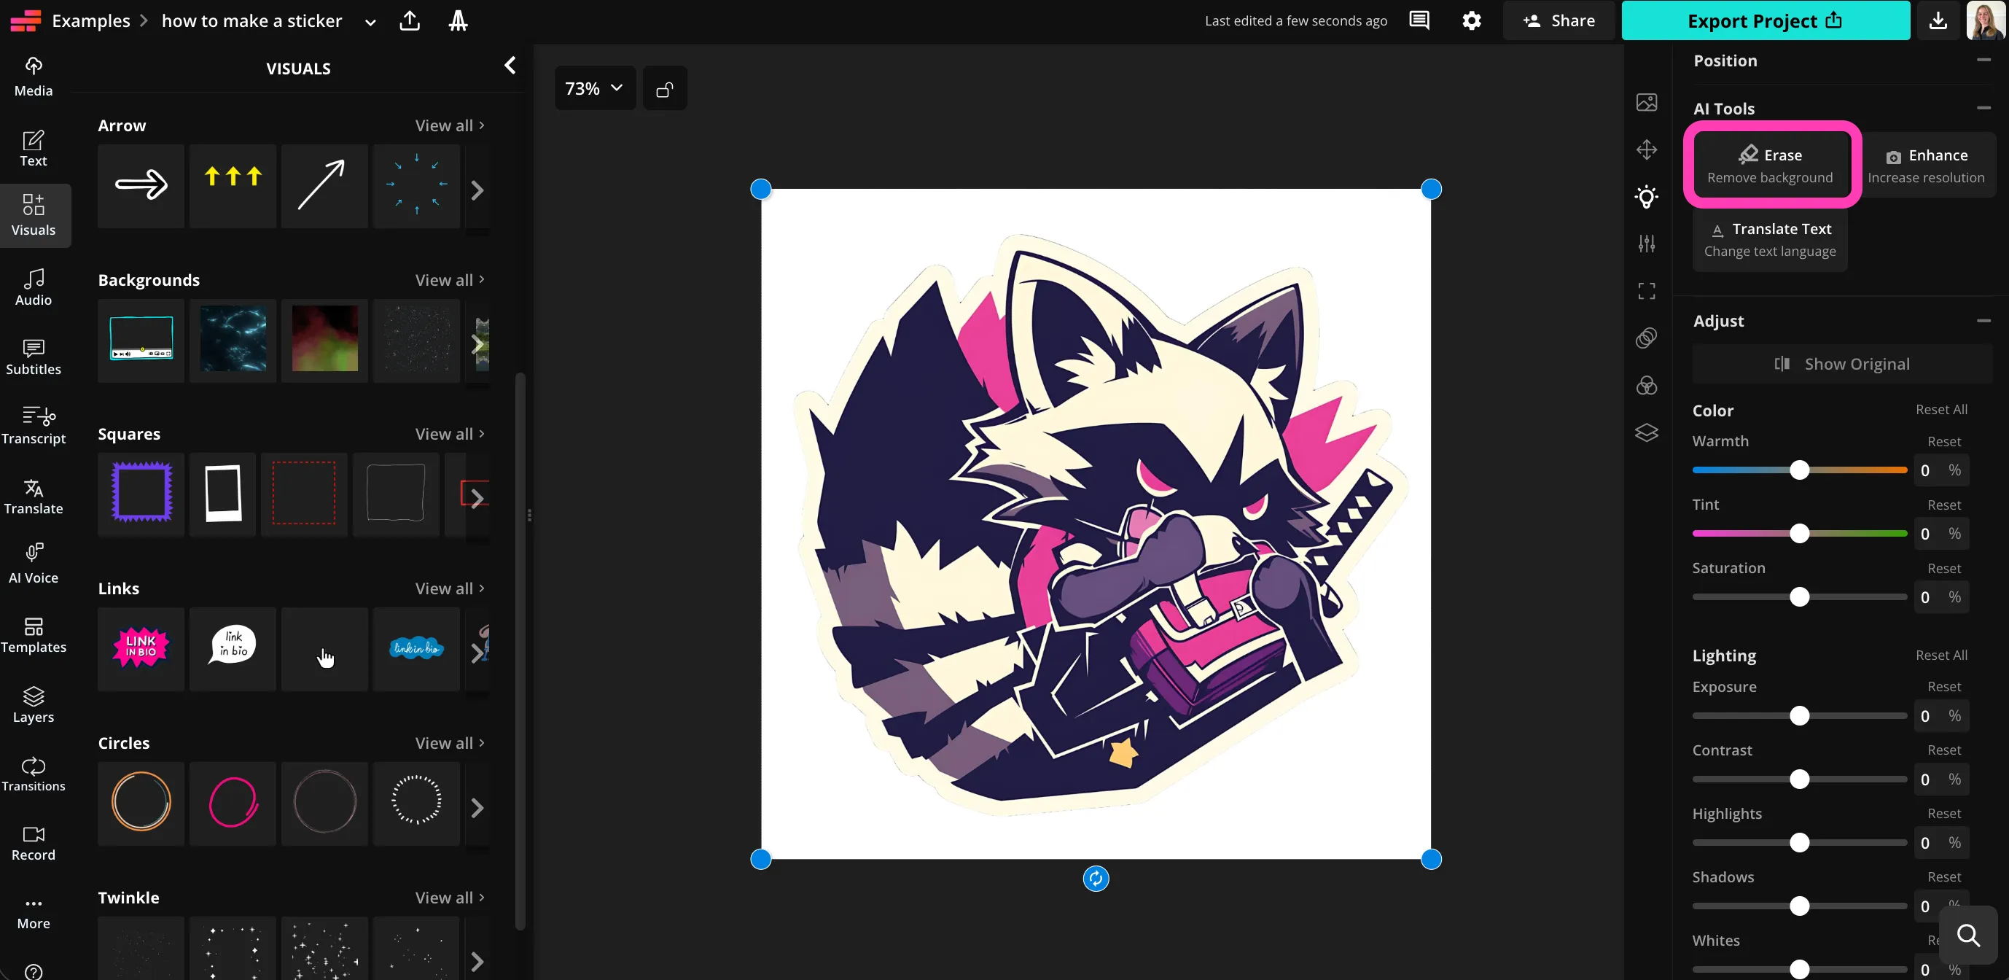Viewport: 2009px width, 980px height.
Task: Open the Media panel in the sidebar
Action: pos(33,74)
